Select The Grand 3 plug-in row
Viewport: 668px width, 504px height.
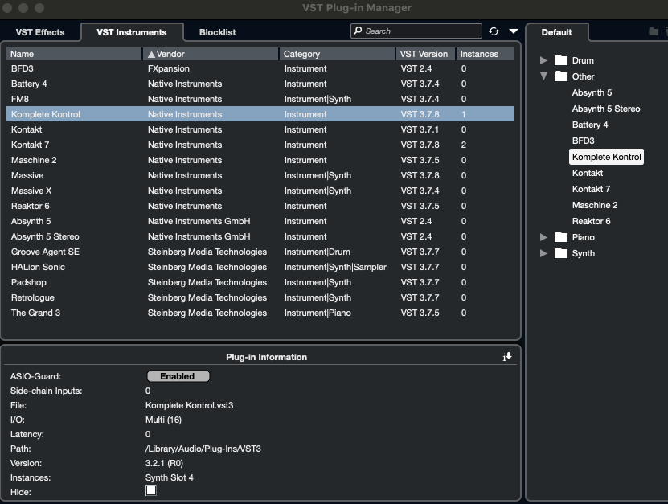click(260, 313)
